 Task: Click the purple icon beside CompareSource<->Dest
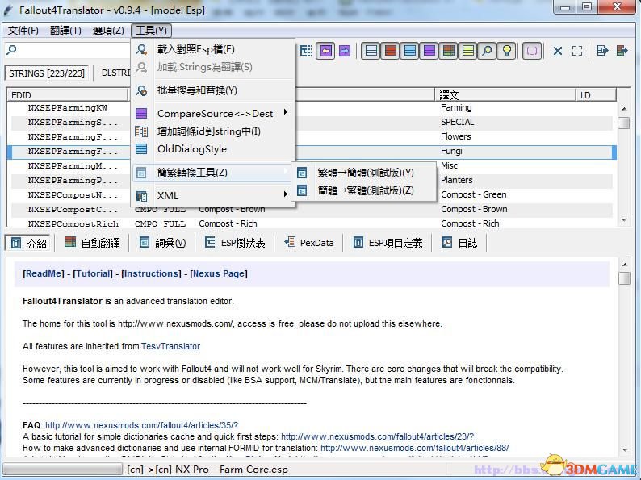[x=141, y=113]
